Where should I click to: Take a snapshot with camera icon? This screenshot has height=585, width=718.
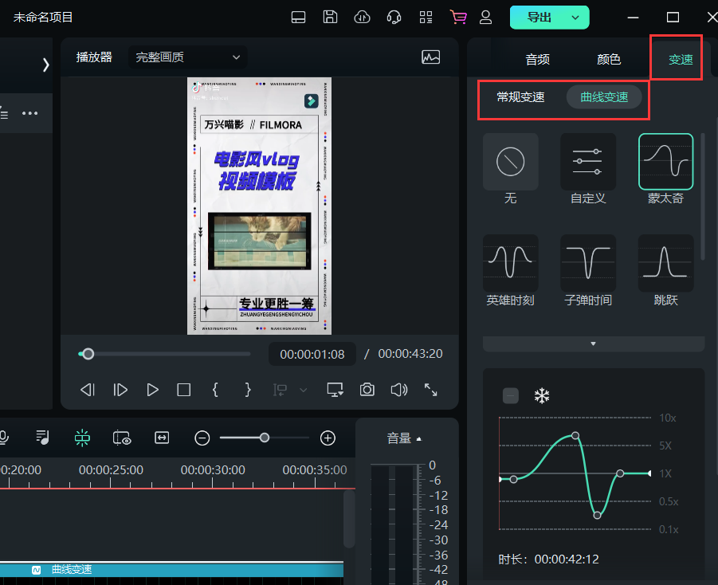(367, 389)
